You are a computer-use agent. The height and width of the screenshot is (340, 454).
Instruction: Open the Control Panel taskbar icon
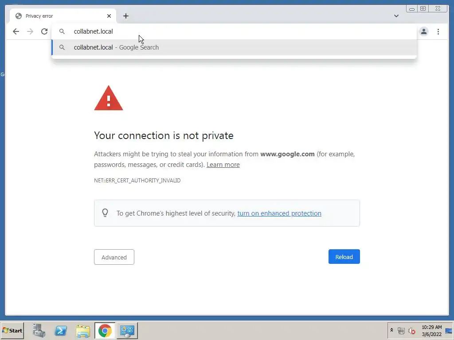click(x=127, y=330)
